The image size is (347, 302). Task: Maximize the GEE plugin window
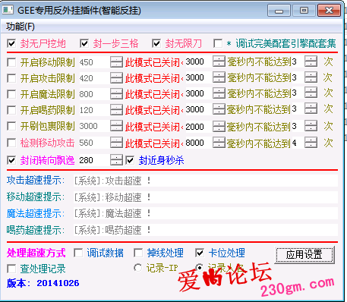(x=304, y=11)
